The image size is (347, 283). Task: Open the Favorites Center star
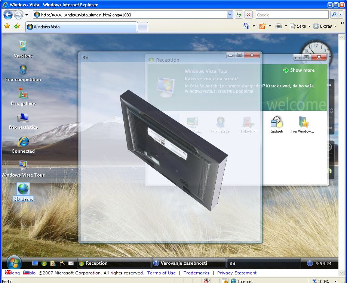pyautogui.click(x=7, y=26)
